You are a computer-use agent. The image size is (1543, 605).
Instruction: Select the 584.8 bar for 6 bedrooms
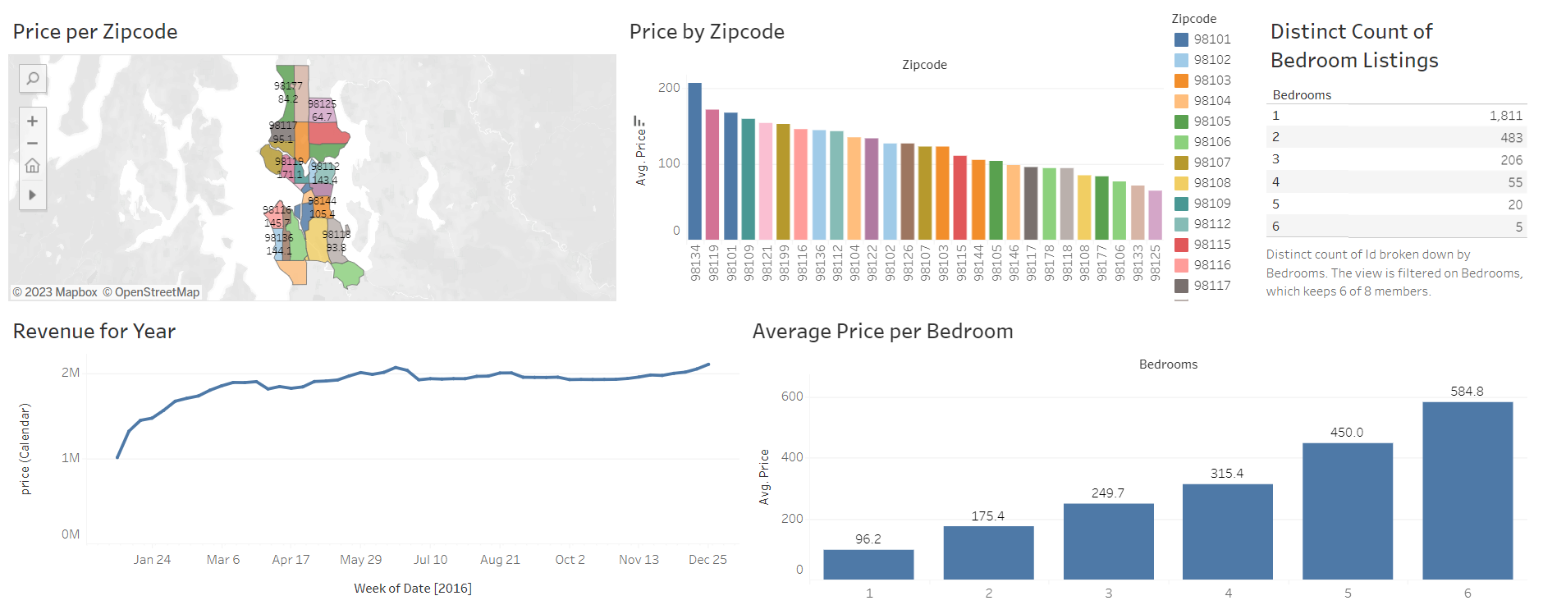[1468, 484]
